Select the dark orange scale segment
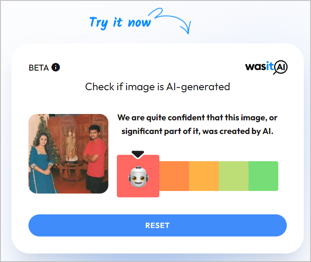The image size is (311, 262). point(174,176)
